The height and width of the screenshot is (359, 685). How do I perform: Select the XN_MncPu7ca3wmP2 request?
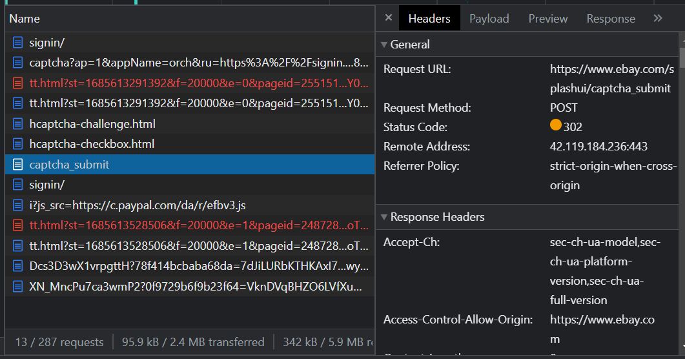tap(190, 287)
